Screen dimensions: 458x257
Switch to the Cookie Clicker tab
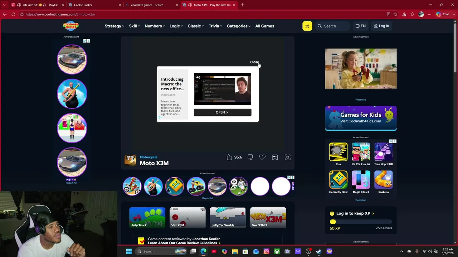coord(95,5)
